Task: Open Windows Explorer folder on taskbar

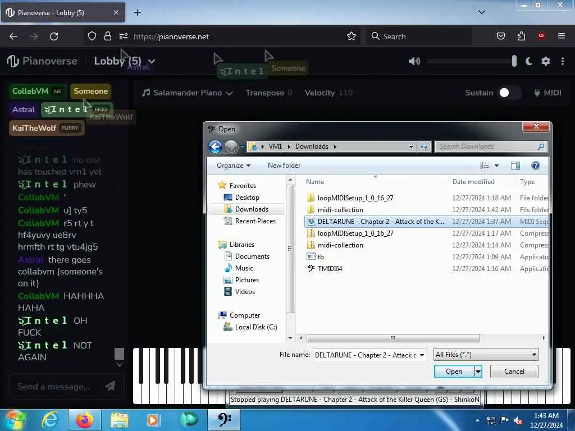Action: (120, 420)
